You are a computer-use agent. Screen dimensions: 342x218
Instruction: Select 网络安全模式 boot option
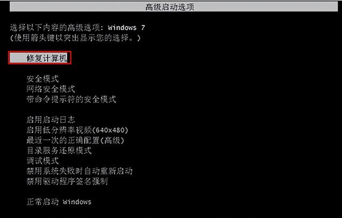[x=51, y=89]
